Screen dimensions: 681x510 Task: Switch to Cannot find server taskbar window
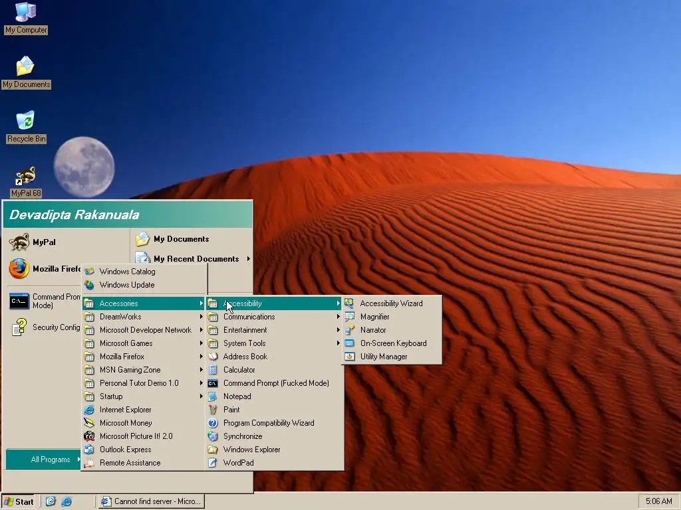pyautogui.click(x=151, y=502)
